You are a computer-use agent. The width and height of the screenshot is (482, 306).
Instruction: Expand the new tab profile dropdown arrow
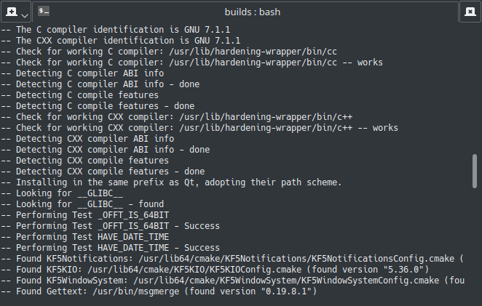[x=24, y=14]
